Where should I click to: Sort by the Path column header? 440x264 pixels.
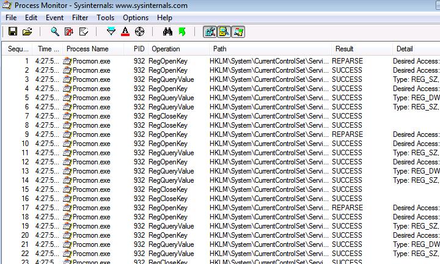click(270, 49)
